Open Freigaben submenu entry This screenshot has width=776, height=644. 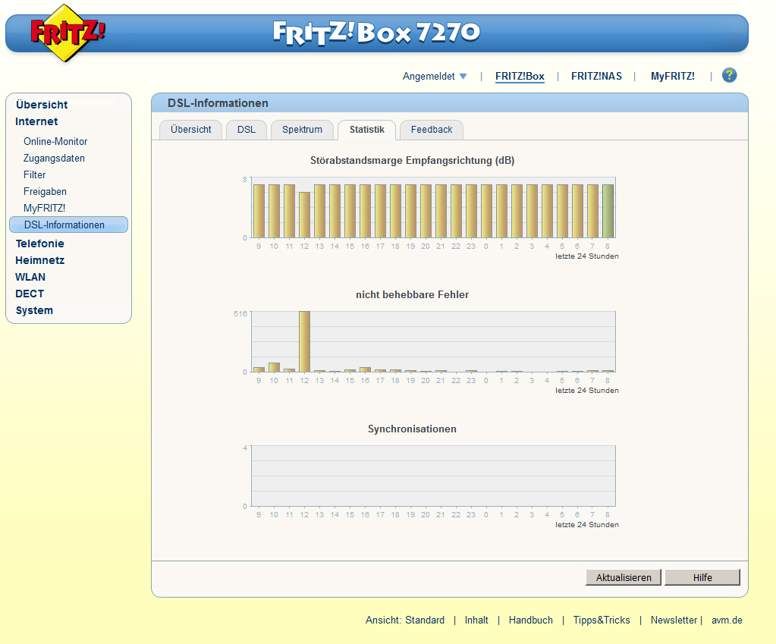point(45,192)
